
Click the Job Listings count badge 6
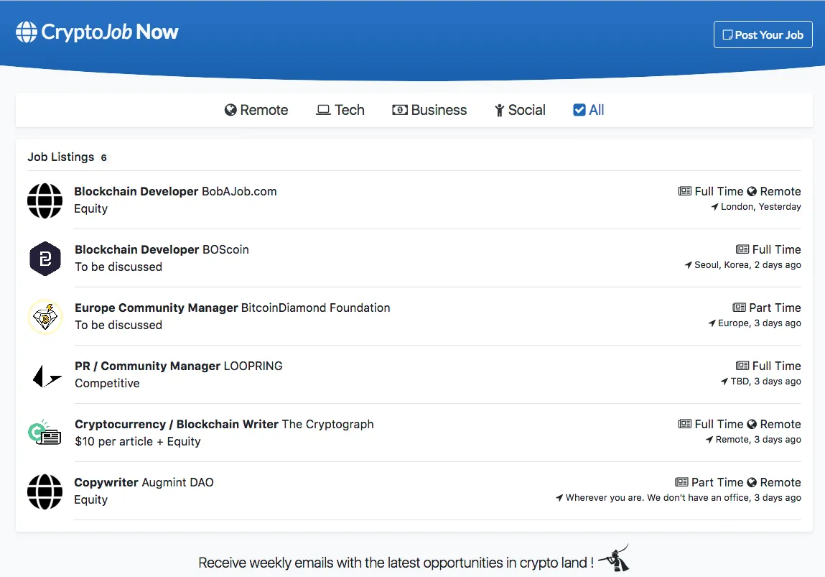(x=103, y=157)
